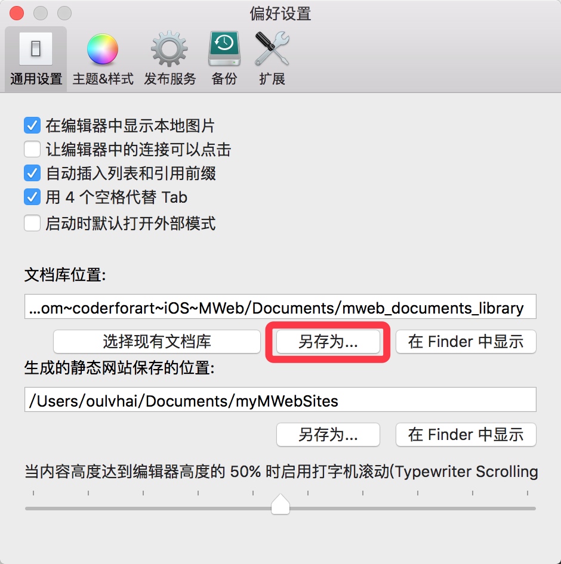Click 另存为... button for static site location
561x564 pixels.
tap(328, 435)
